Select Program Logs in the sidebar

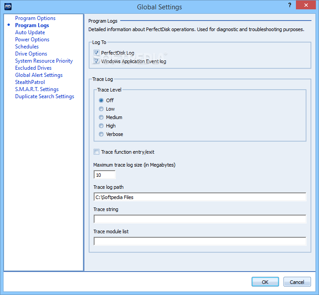[x=32, y=25]
